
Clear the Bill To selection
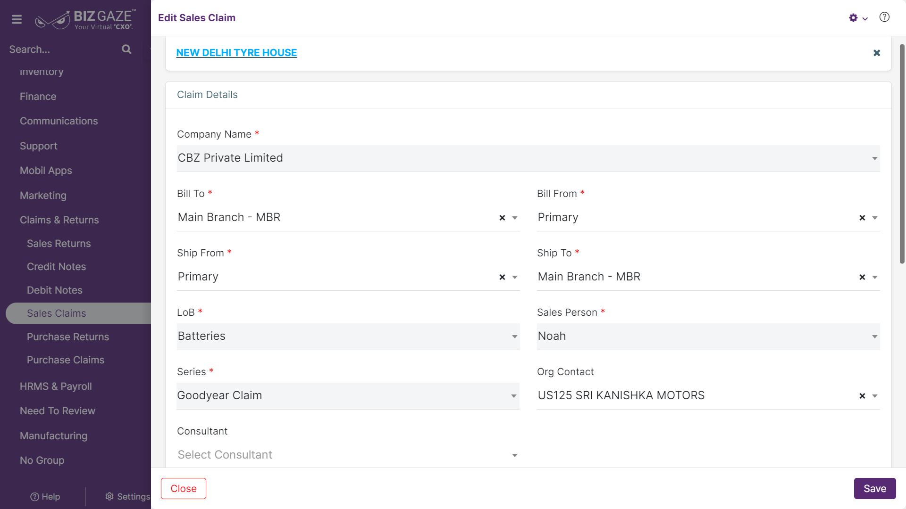point(502,218)
